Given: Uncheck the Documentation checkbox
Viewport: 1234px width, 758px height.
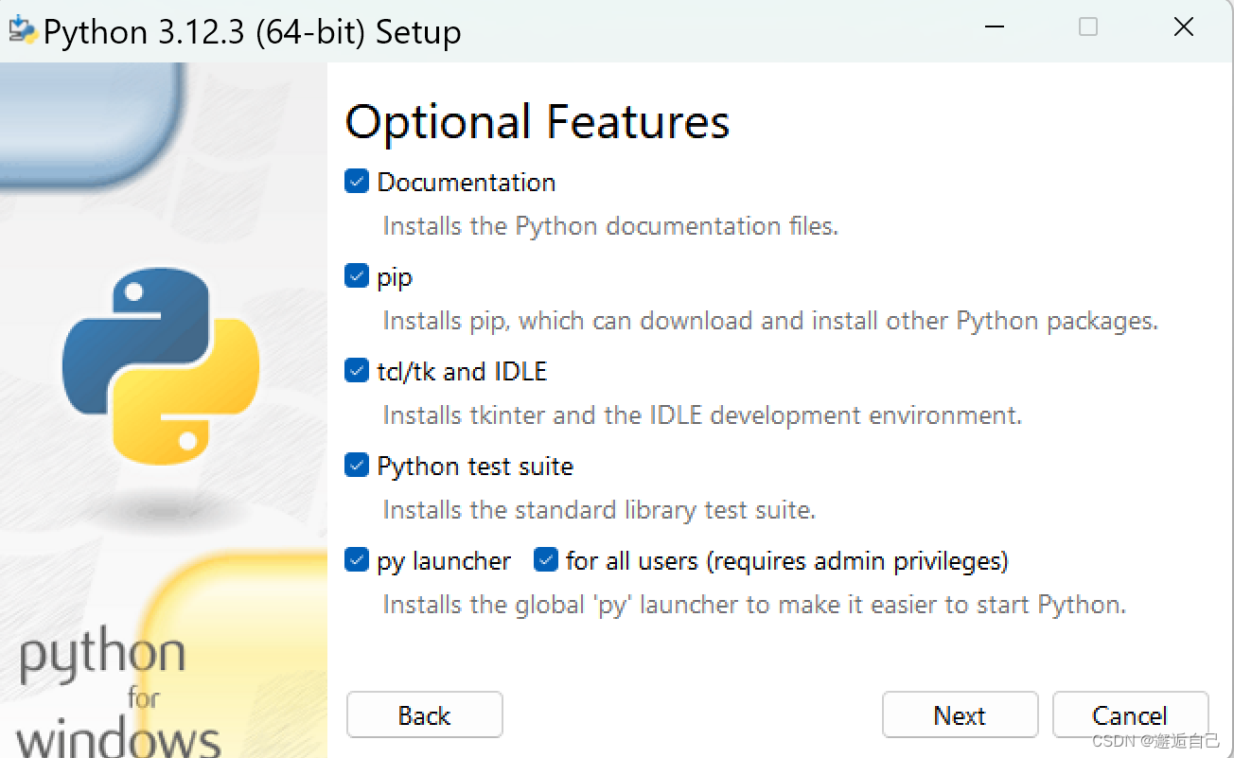Looking at the screenshot, I should coord(357,182).
